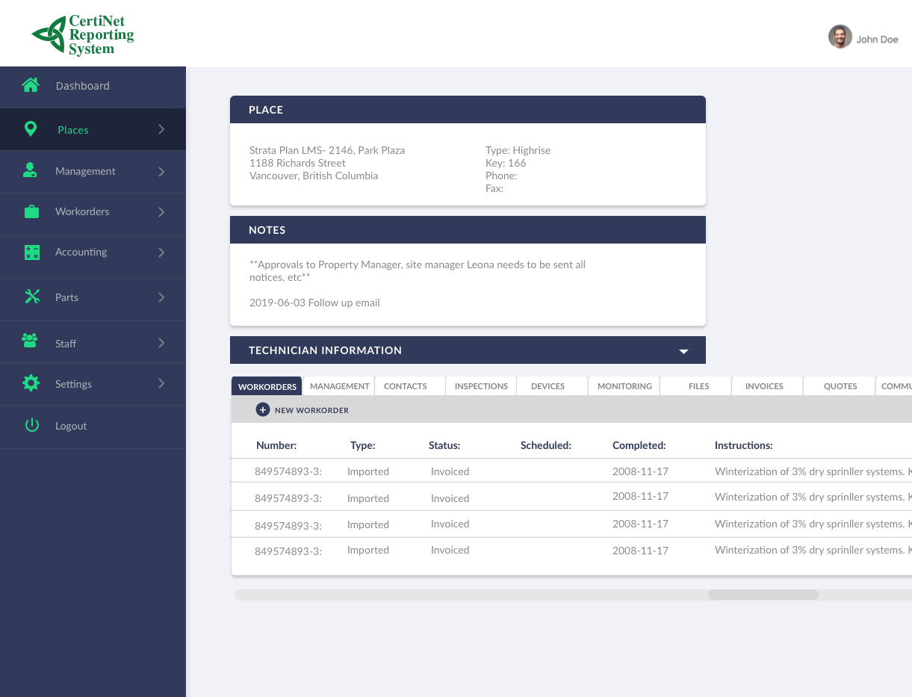Switch to the Contacts tab
This screenshot has height=697, width=912.
pos(405,385)
